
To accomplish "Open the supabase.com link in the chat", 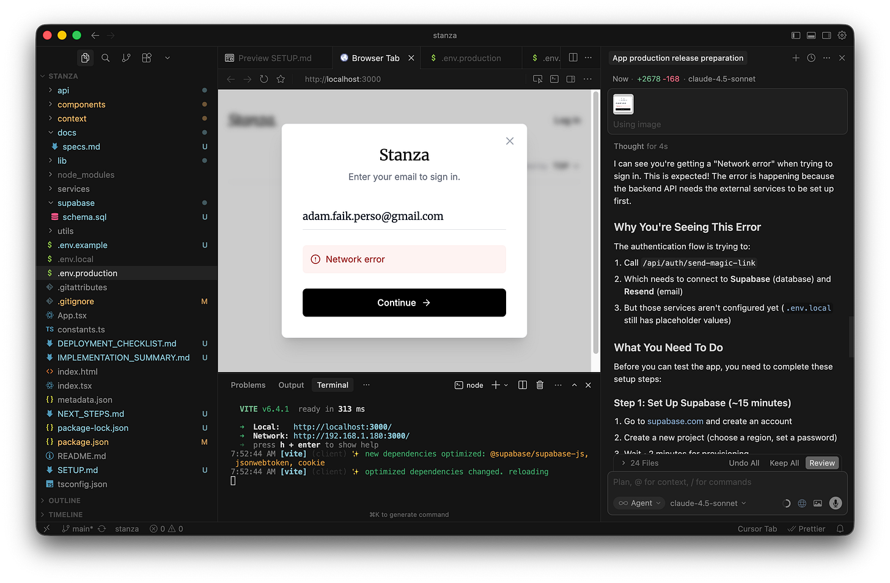I will (x=675, y=421).
